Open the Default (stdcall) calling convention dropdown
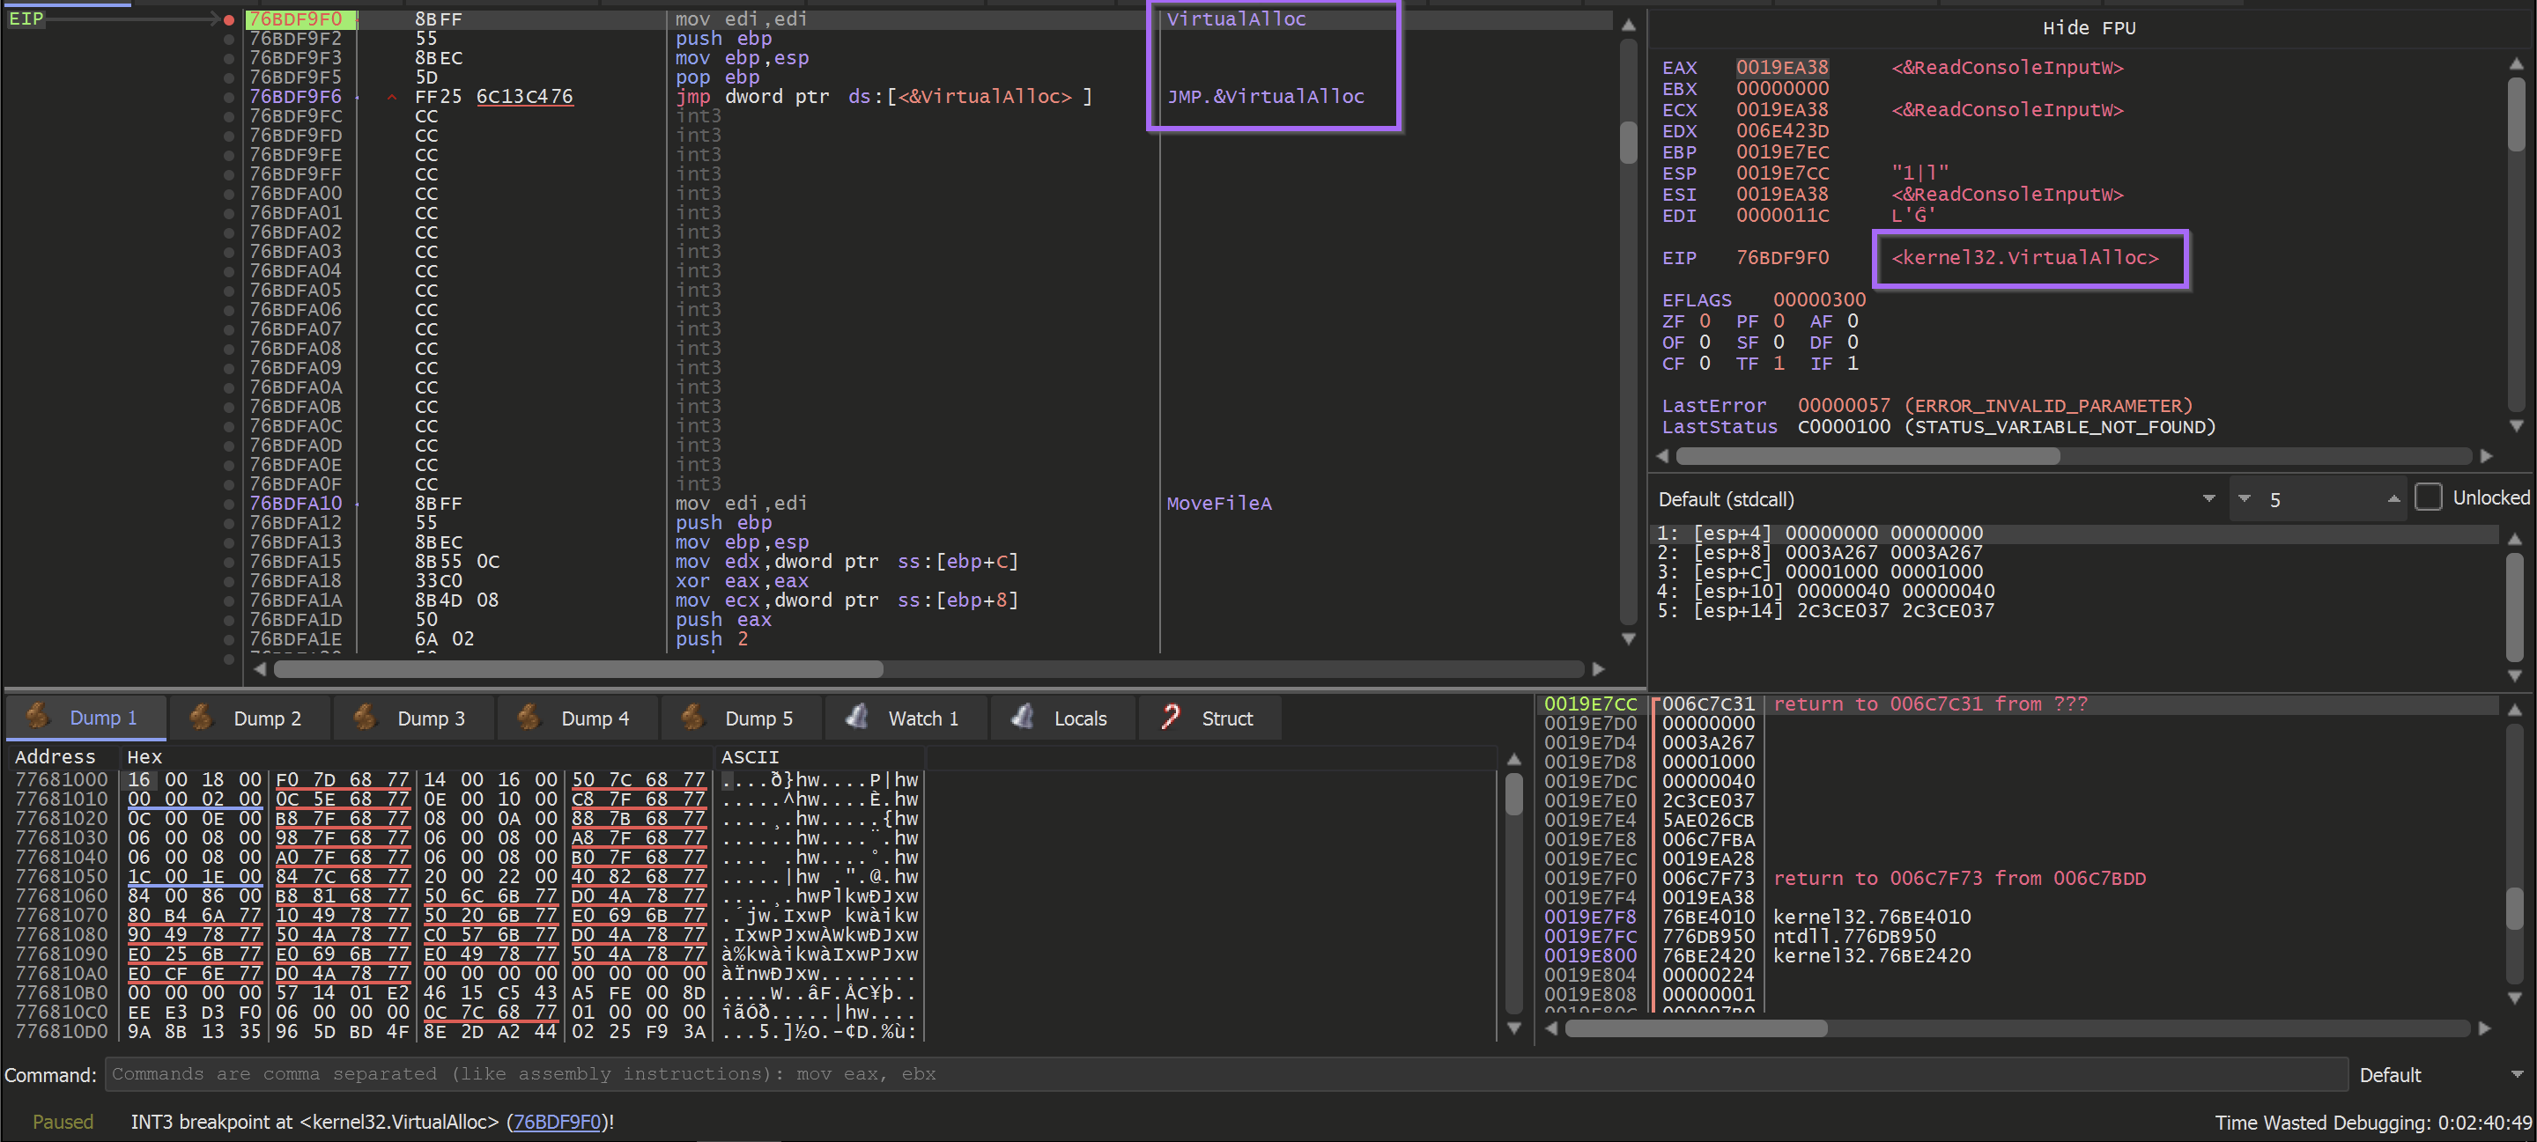 coord(2208,499)
